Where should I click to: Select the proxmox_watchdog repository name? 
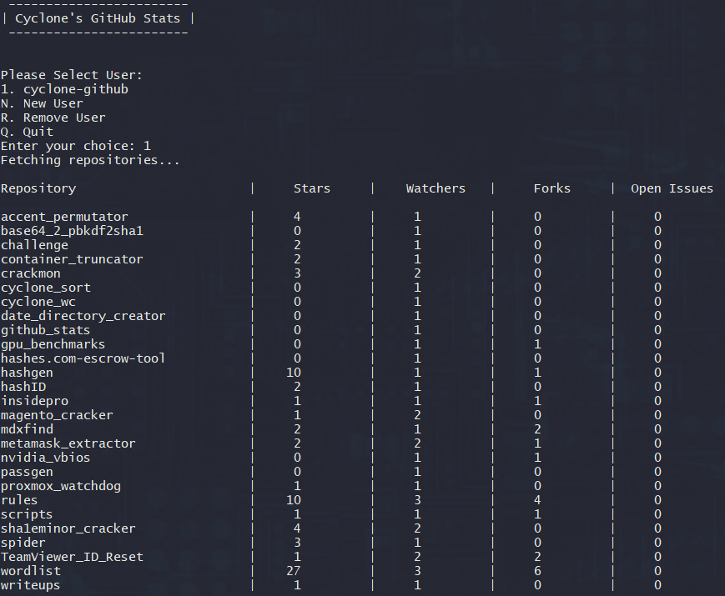[61, 486]
